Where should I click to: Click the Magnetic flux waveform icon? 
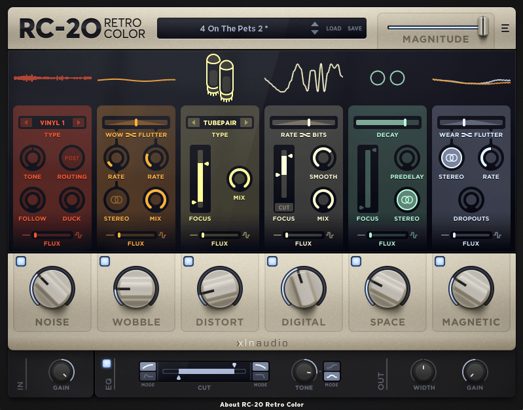[497, 235]
